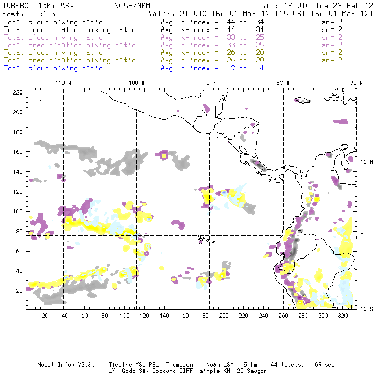Select the '10 S' latitude label
376x376 pixels.
point(367,309)
